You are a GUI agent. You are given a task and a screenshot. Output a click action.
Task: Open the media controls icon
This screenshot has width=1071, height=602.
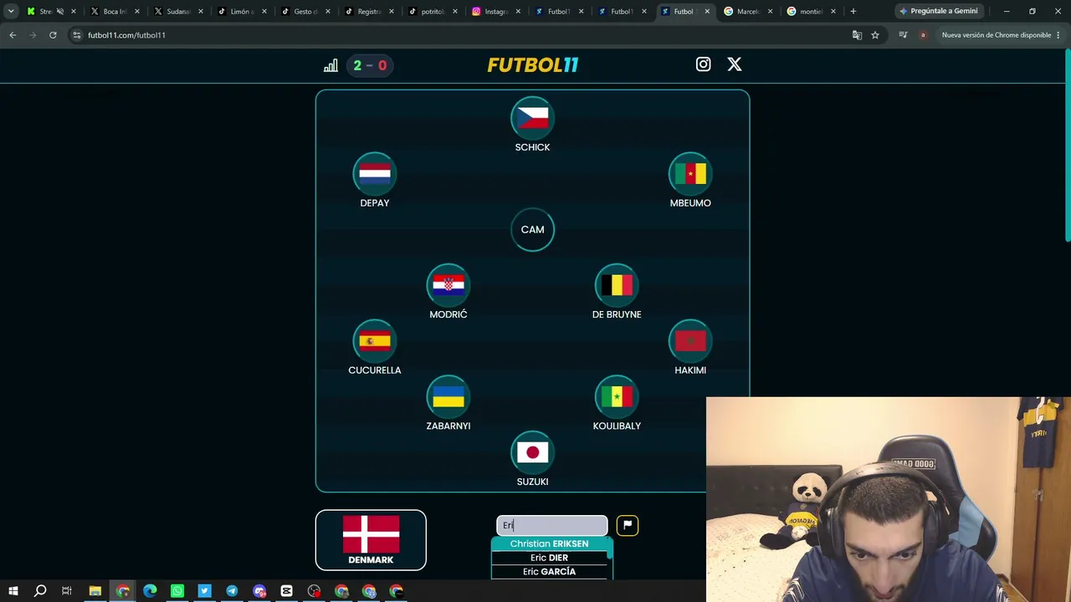click(903, 35)
